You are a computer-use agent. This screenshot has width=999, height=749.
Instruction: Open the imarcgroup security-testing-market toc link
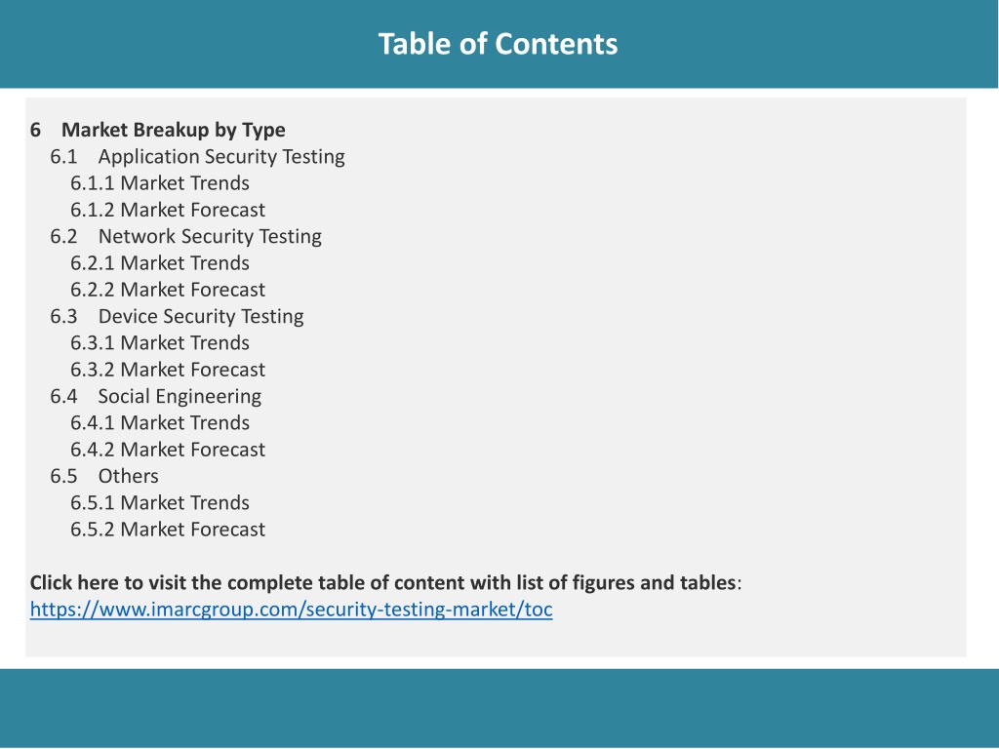(291, 610)
